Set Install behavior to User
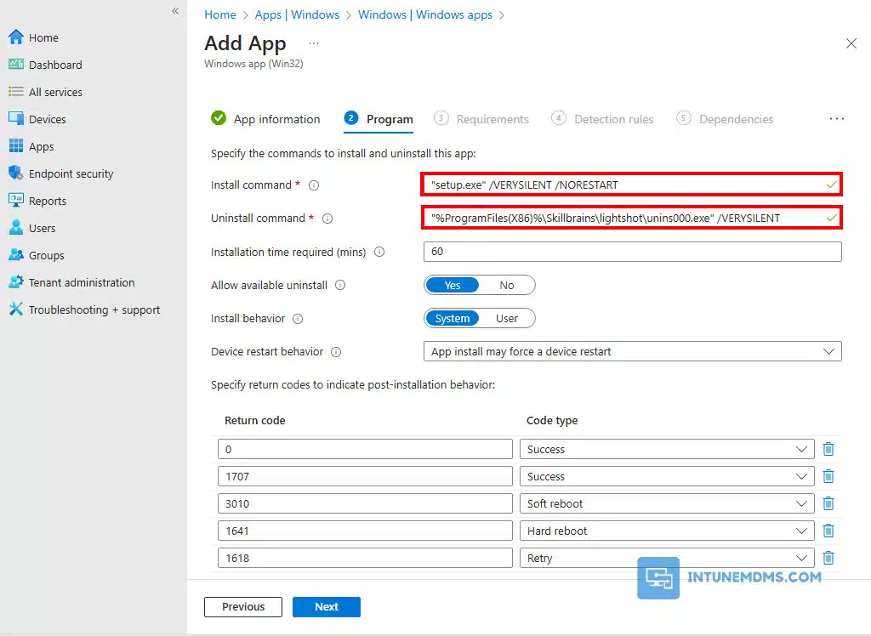 (x=507, y=318)
